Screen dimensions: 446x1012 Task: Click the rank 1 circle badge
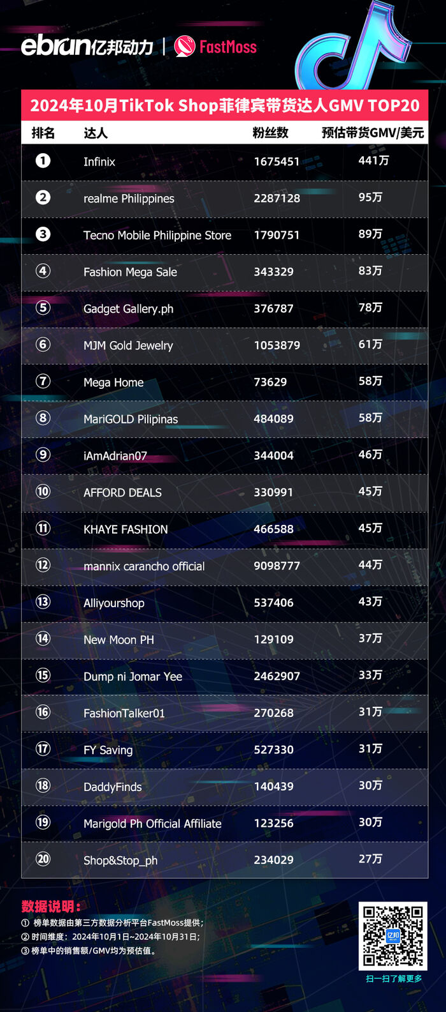click(x=43, y=160)
